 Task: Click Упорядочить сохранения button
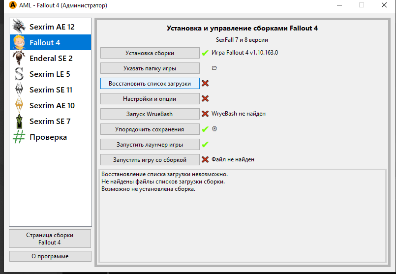[150, 129]
